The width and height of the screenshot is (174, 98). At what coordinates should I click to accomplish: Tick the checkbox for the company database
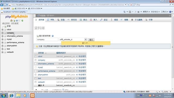(x=36, y=60)
